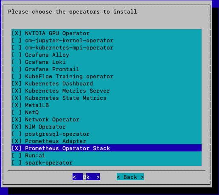
Task: Click the 'Network Operator' label text
Action: [x=52, y=120]
